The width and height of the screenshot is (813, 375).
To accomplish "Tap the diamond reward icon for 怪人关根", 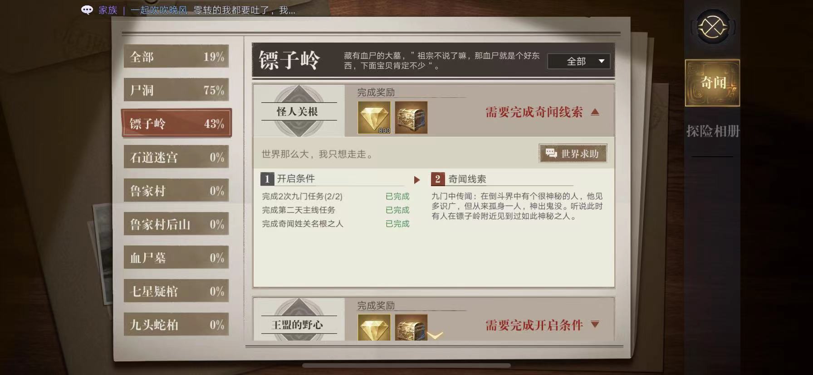I will click(x=374, y=117).
